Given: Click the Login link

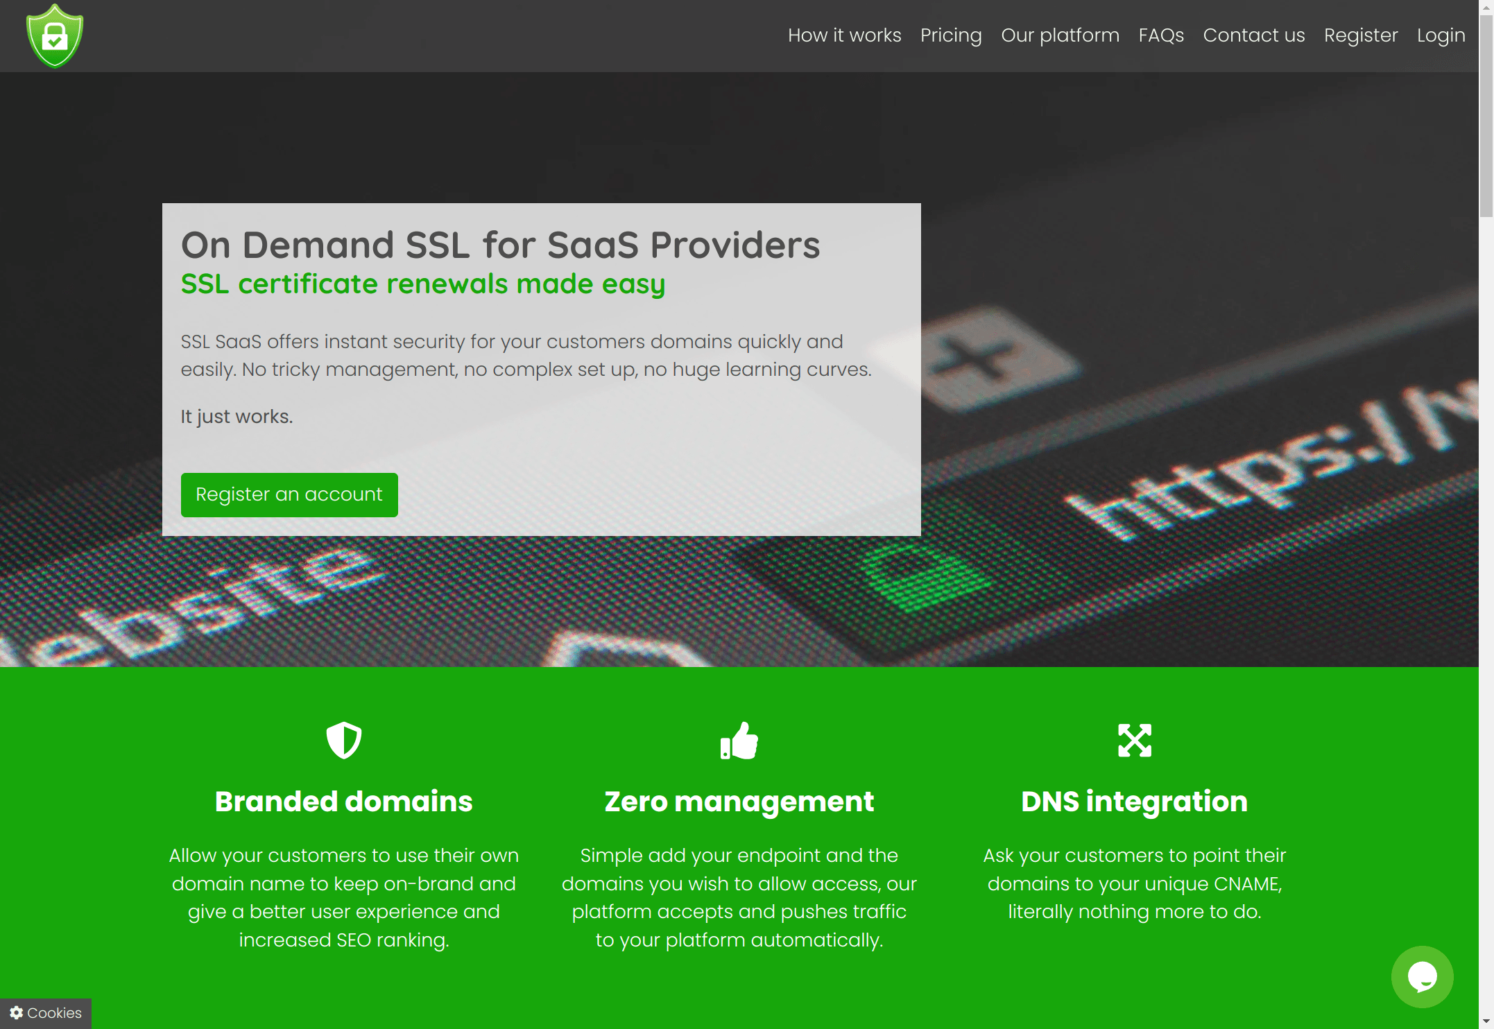Looking at the screenshot, I should coord(1441,35).
